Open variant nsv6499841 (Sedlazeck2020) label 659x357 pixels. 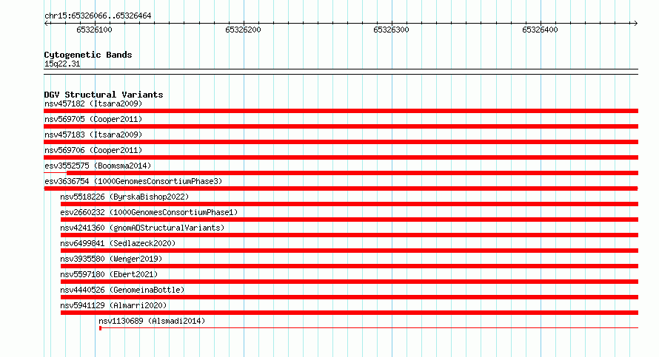pyautogui.click(x=118, y=243)
